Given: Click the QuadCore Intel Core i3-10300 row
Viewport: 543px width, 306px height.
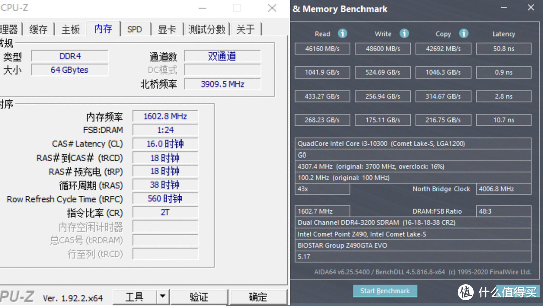Looking at the screenshot, I should [x=413, y=144].
